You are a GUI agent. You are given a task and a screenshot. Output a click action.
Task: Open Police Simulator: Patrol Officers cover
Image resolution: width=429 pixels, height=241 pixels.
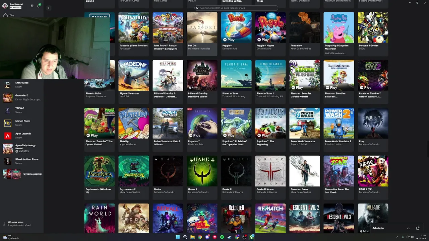[x=168, y=123]
